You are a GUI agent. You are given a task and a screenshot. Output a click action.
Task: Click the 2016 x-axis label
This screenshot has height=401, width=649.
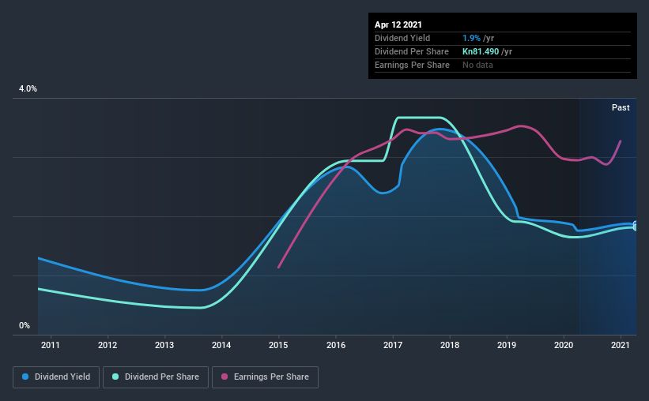pos(336,345)
